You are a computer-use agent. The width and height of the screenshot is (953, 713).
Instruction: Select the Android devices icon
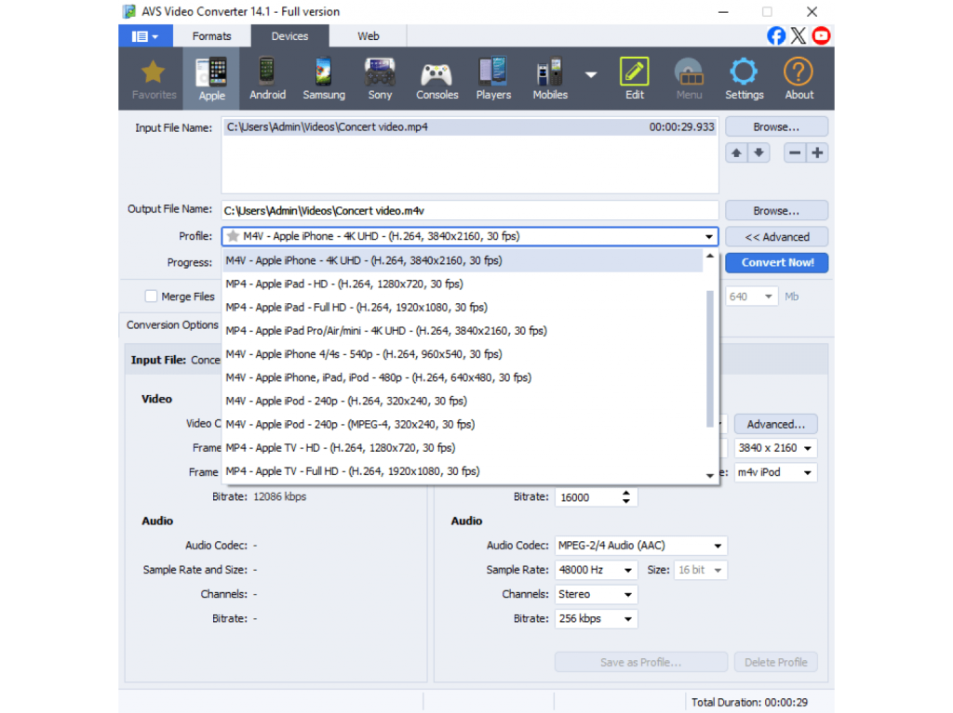[x=267, y=79]
